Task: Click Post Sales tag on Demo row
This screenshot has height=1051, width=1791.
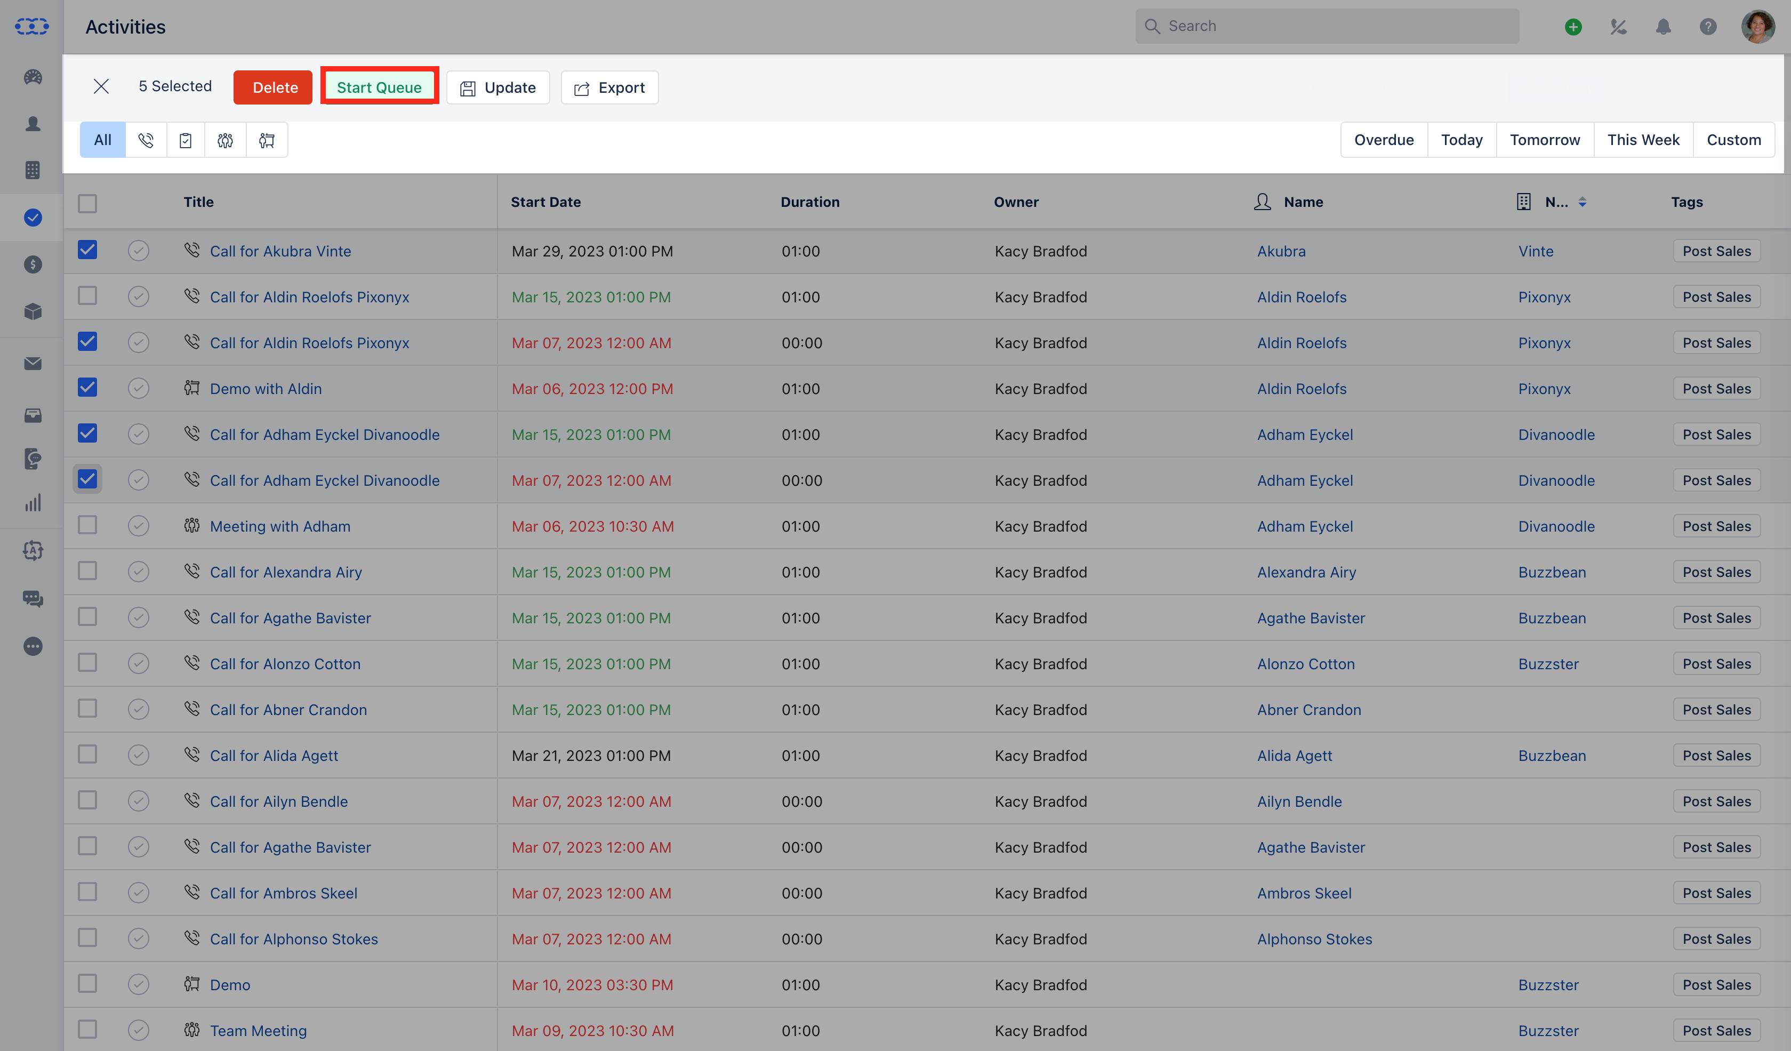Action: (1716, 984)
